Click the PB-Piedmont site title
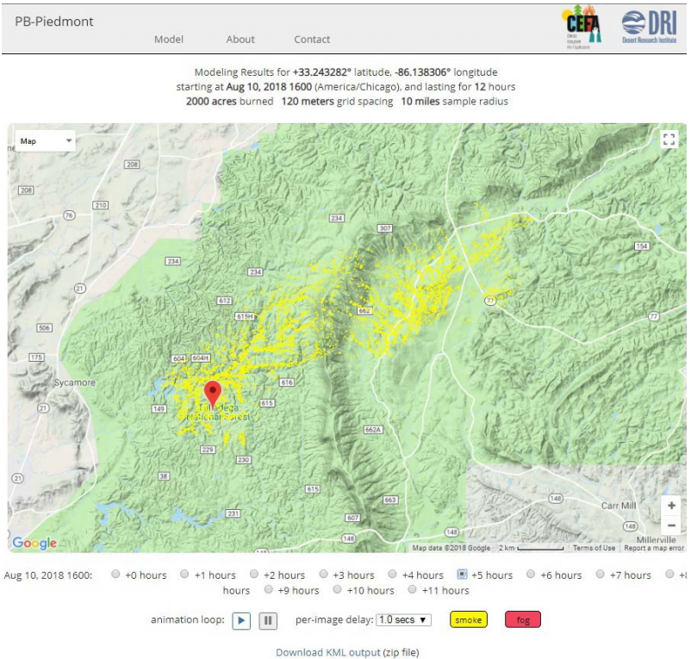691x659 pixels. pyautogui.click(x=54, y=22)
